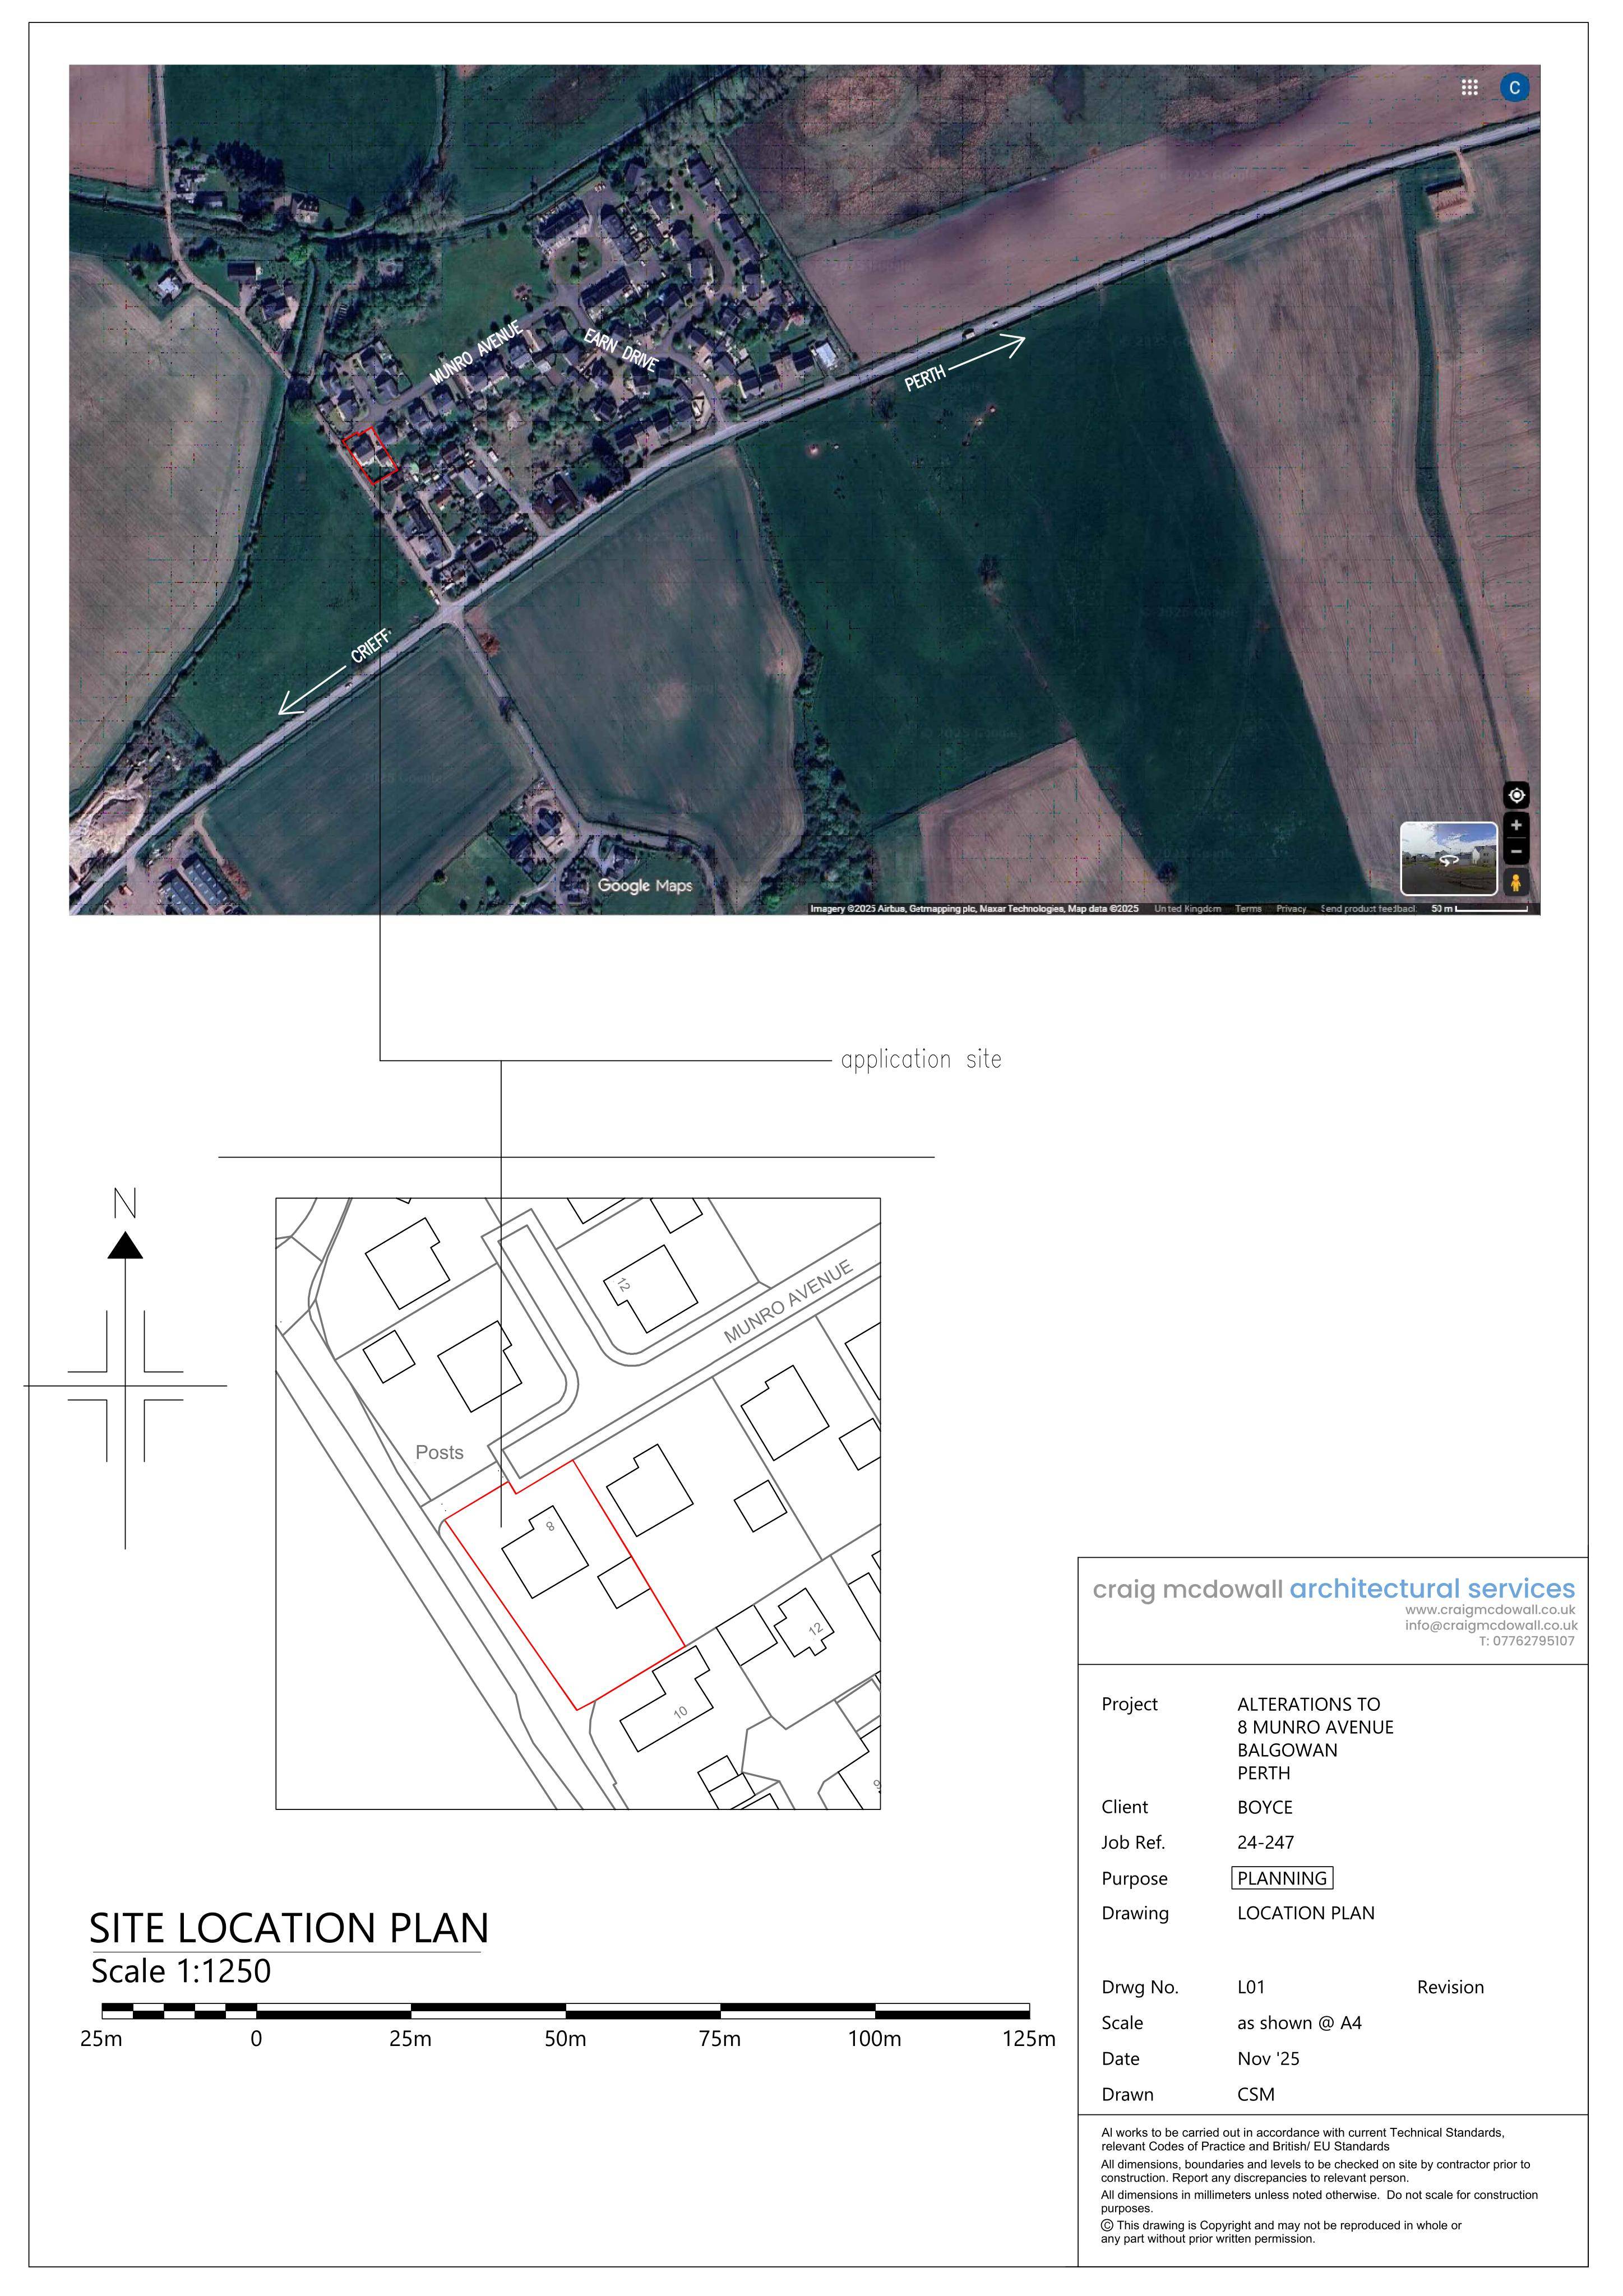Click the www.craigmcdowall.co.uk web address
Screen dimensions: 1623x2296
tap(1490, 1610)
